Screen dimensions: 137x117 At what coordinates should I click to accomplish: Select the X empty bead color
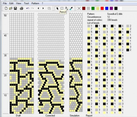point(79,9)
